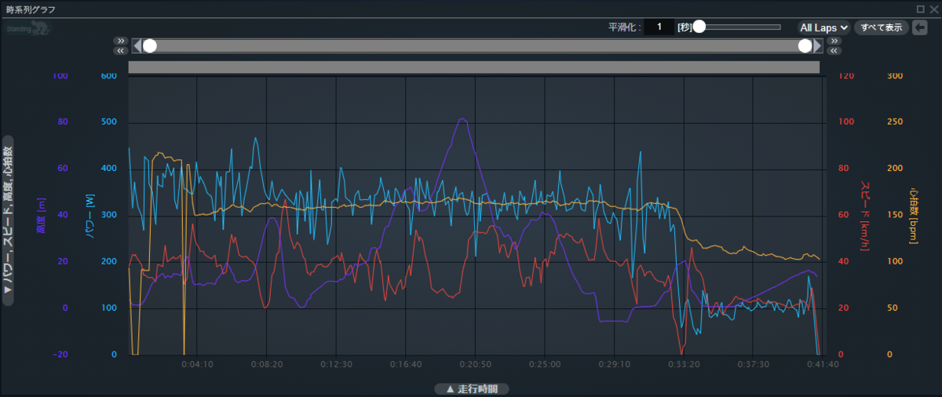Click the right triangle arrow of range bar
The height and width of the screenshot is (397, 942).
pyautogui.click(x=818, y=46)
